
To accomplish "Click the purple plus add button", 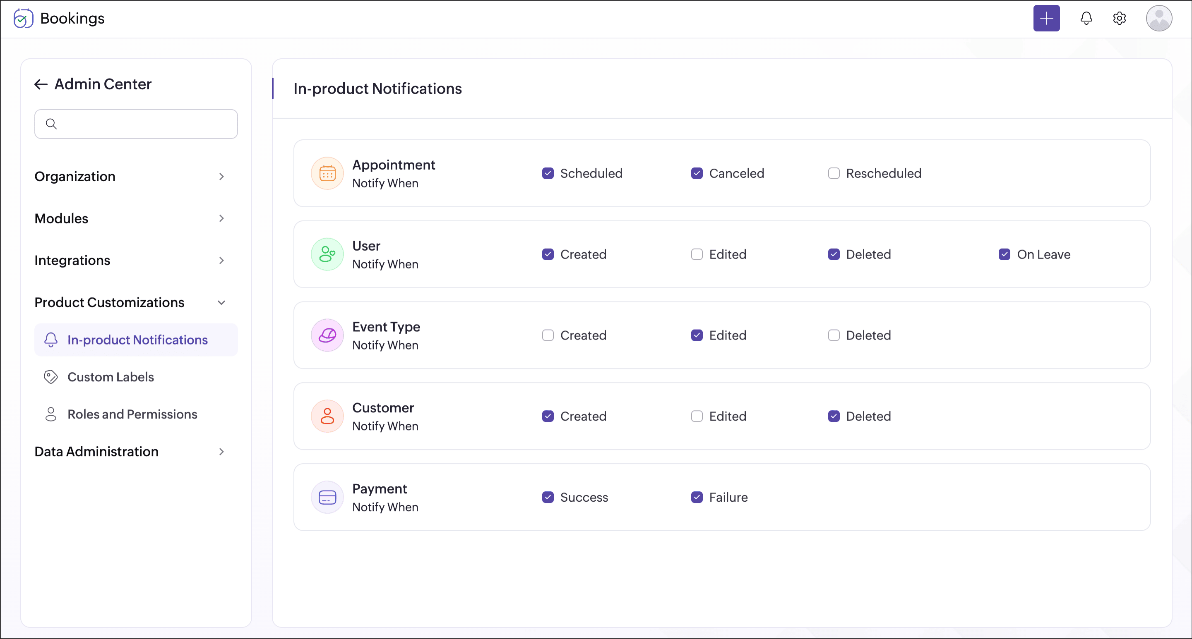I will tap(1046, 19).
